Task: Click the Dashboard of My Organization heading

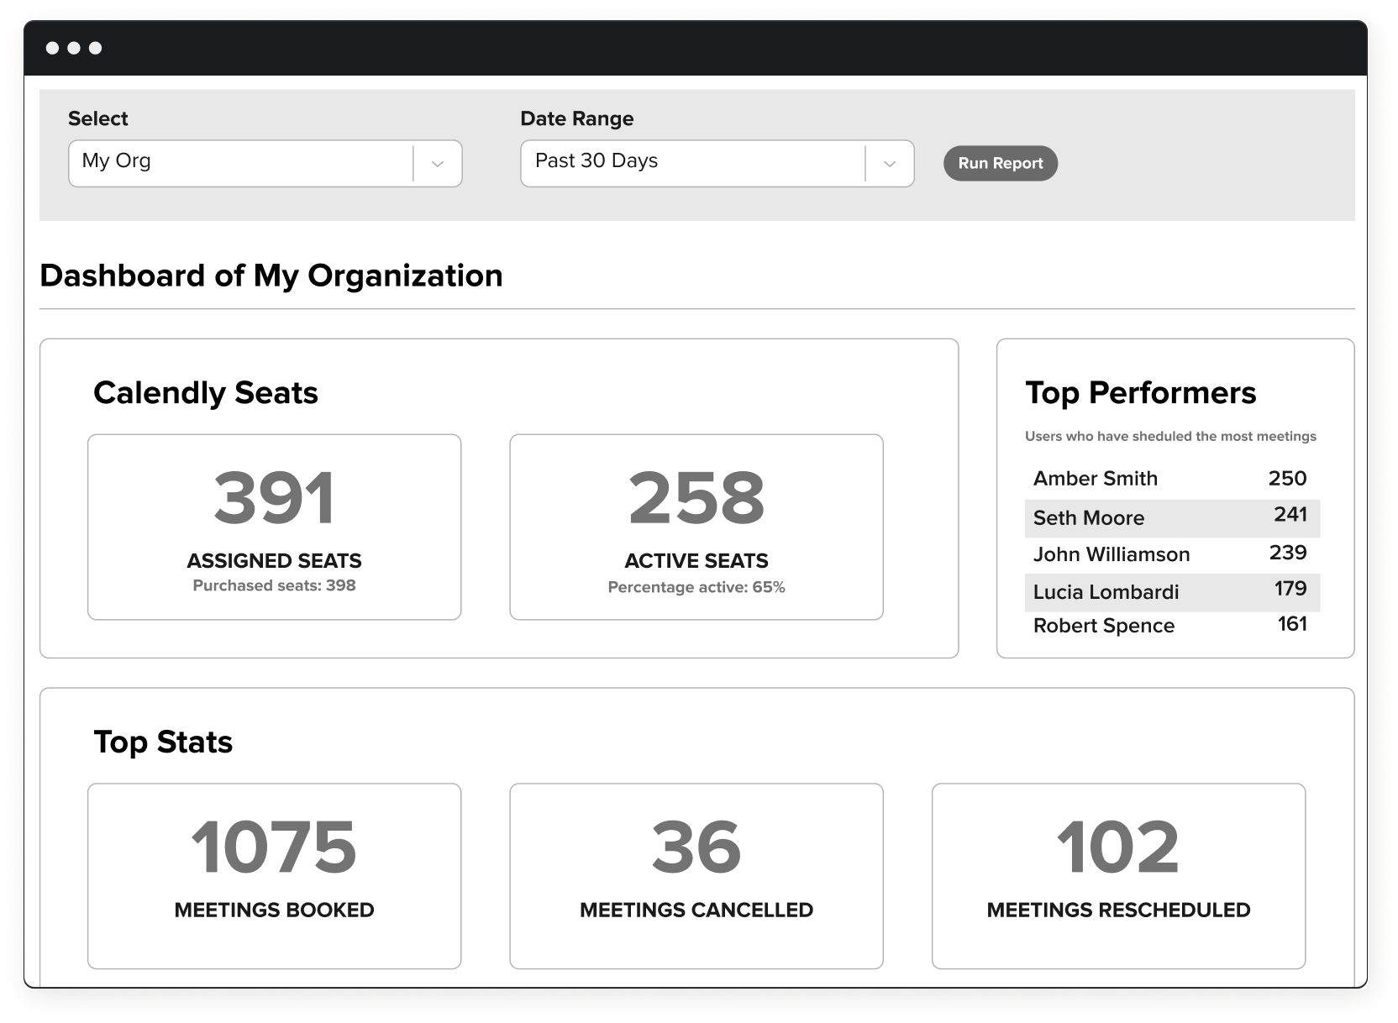Action: point(271,275)
